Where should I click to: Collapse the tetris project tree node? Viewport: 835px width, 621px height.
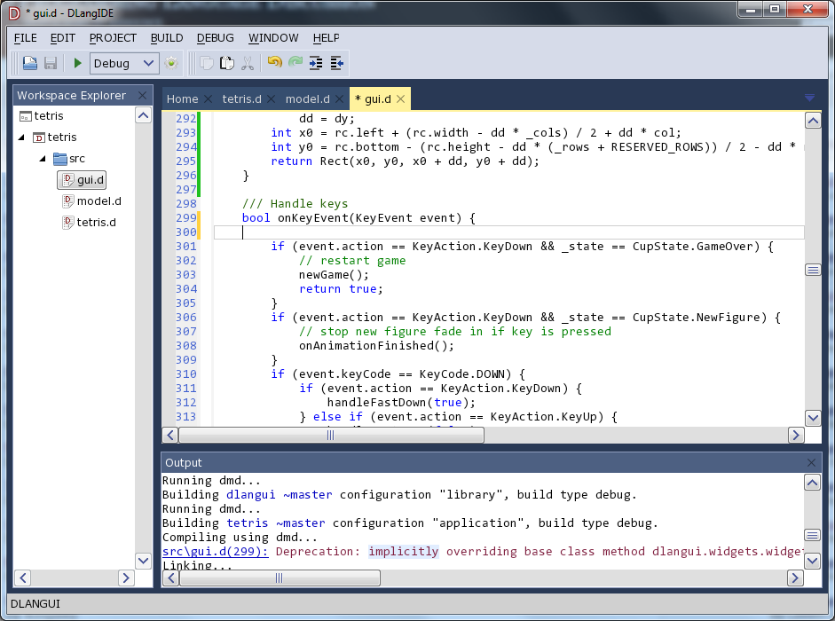(21, 138)
